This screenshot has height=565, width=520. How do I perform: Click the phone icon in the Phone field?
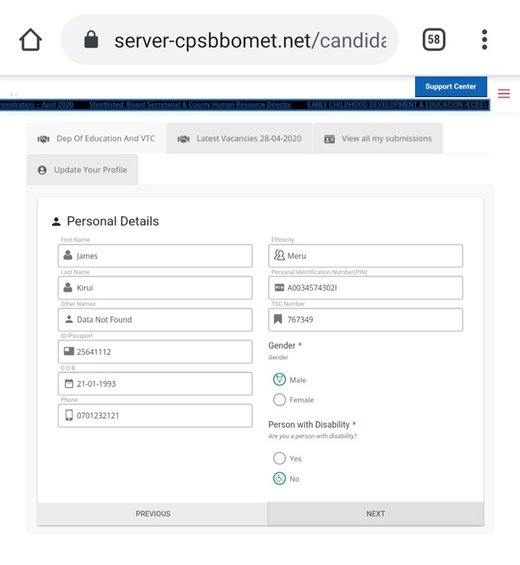pos(68,415)
